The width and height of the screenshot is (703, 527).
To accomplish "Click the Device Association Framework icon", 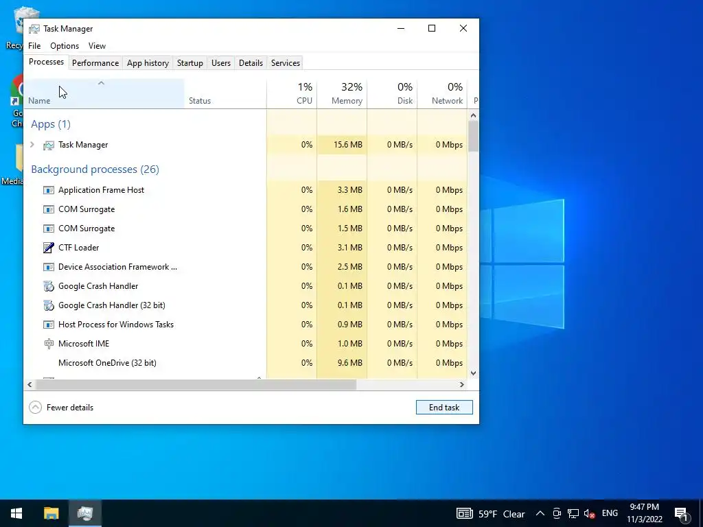I will 49,267.
